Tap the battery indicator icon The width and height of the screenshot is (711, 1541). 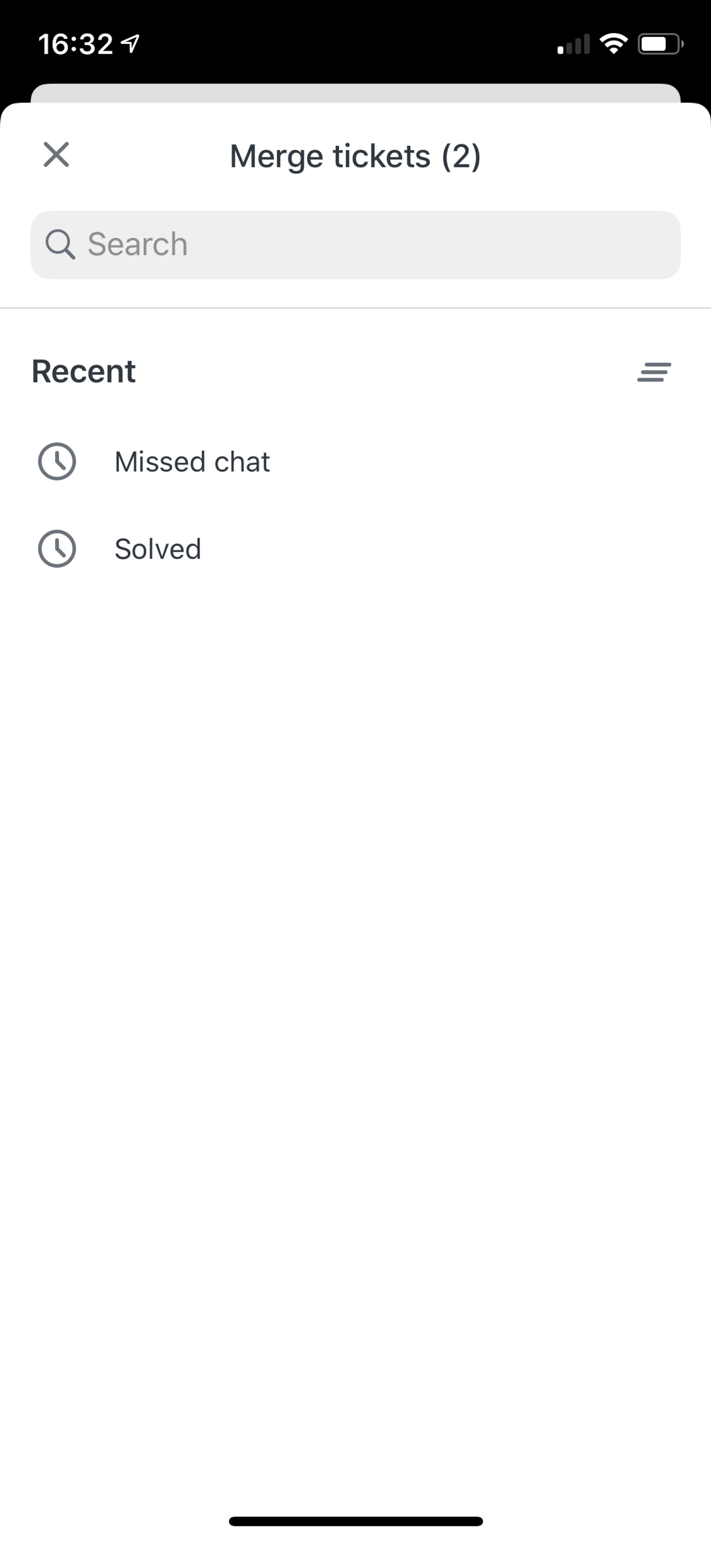tap(660, 44)
